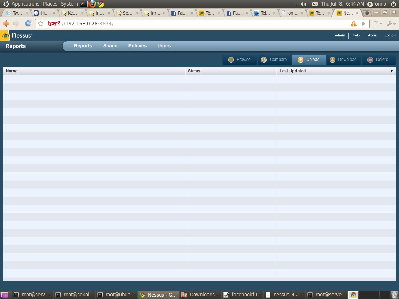Screen dimensions: 399x299
Task: Switch to root@ubun... terminal taskbar window
Action: [116, 295]
